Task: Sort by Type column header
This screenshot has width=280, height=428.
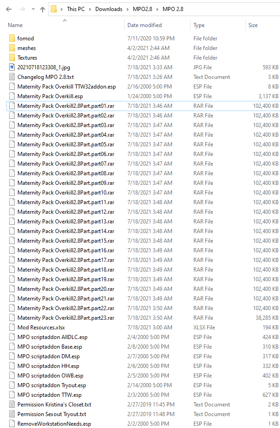Action: point(199,25)
